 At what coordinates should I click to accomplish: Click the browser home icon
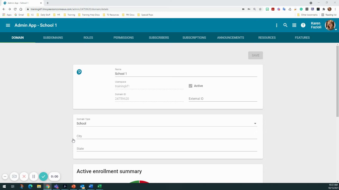click(x=21, y=9)
